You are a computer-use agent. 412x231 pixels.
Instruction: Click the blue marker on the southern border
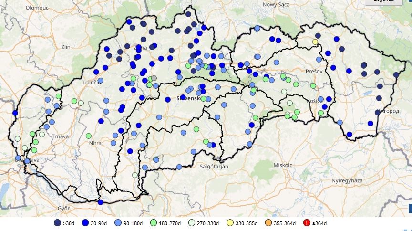(100, 202)
